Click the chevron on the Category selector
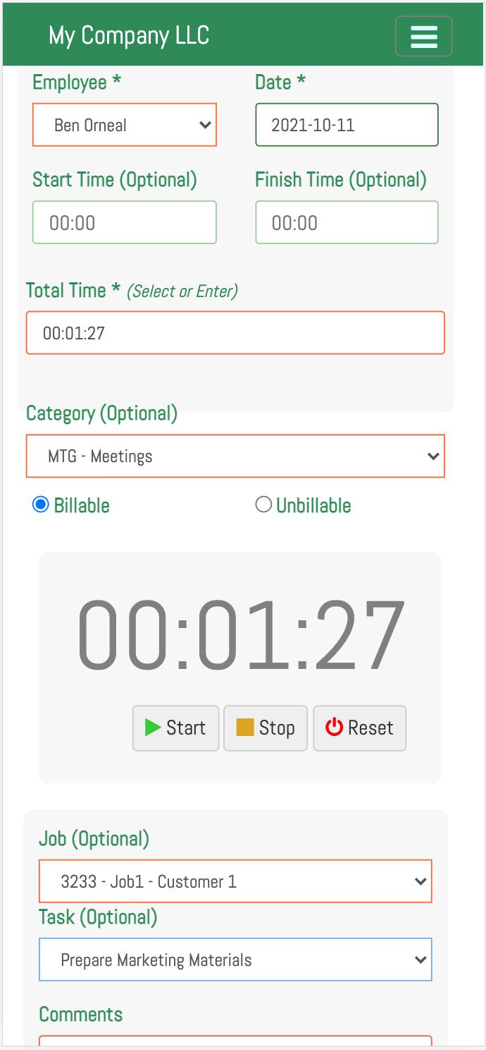486x1050 pixels. (x=432, y=456)
